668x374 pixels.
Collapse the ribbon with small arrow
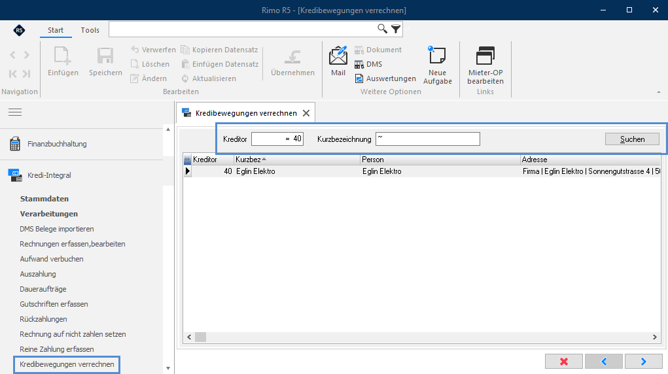tap(659, 92)
